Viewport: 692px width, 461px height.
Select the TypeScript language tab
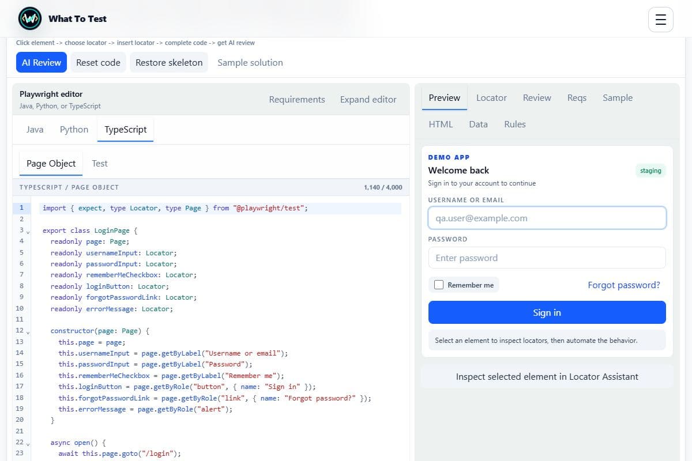[126, 129]
